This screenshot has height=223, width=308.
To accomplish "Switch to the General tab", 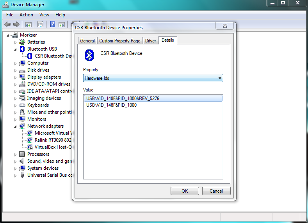I will [87, 41].
